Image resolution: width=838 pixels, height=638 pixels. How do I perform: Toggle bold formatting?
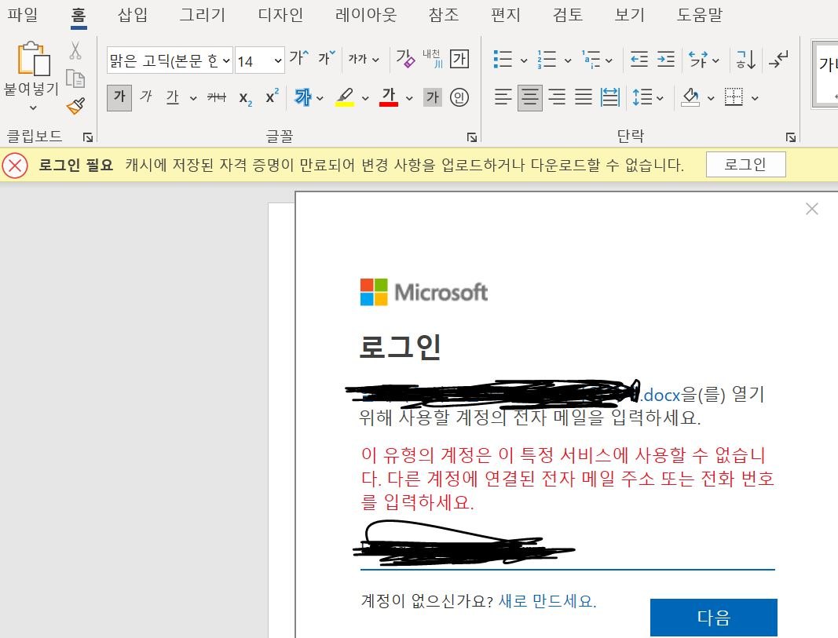(119, 98)
